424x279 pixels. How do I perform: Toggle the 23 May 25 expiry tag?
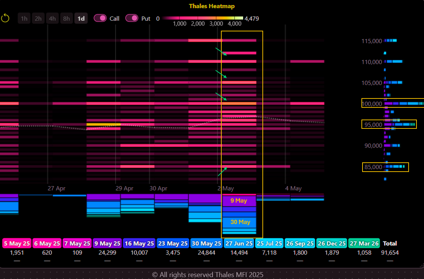coord(173,243)
